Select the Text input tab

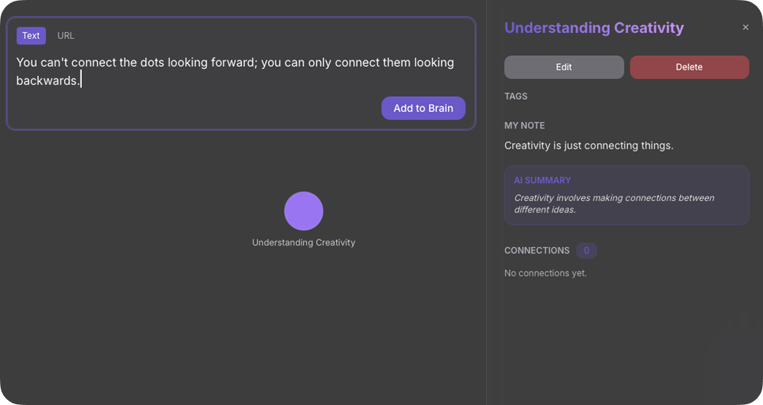(31, 36)
